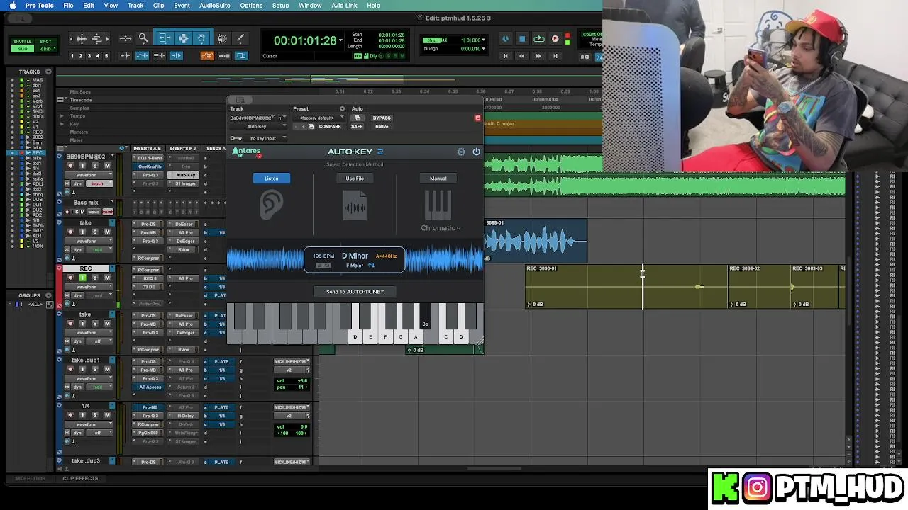Click the 195 BPM readout

click(x=323, y=256)
